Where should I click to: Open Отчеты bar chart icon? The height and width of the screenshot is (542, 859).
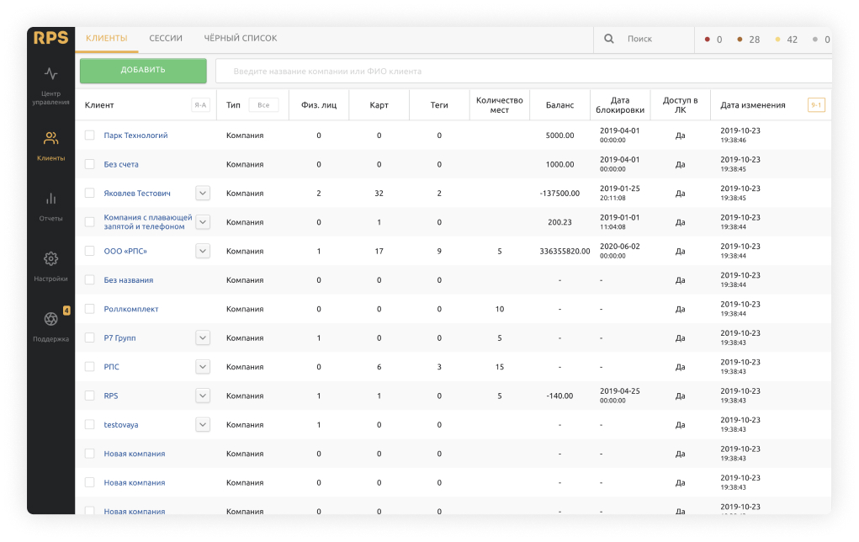(x=50, y=199)
